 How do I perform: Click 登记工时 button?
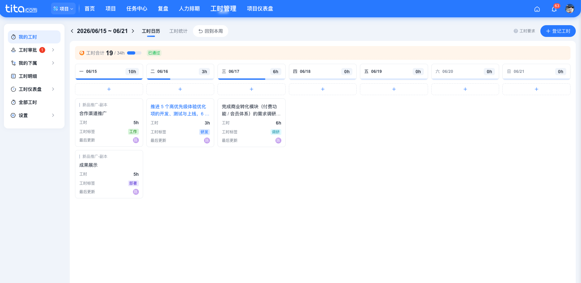click(x=558, y=31)
